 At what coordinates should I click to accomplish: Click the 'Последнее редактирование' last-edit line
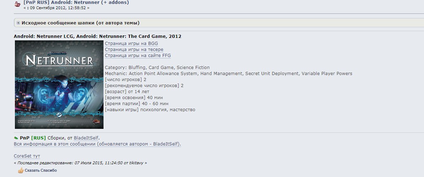pyautogui.click(x=80, y=163)
